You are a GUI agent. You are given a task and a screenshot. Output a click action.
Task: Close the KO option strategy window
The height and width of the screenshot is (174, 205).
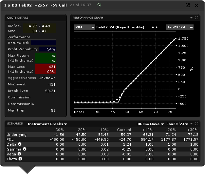[196, 5]
